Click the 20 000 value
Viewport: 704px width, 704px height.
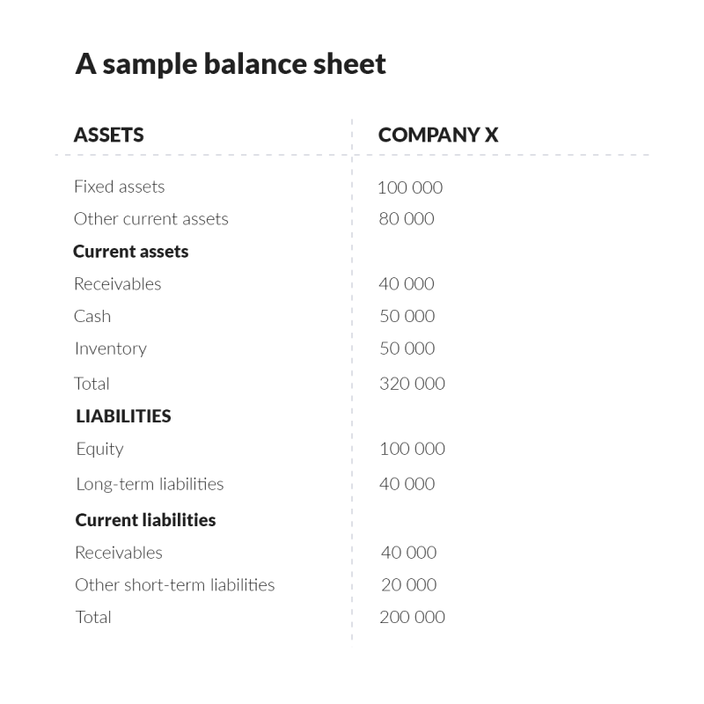408,585
